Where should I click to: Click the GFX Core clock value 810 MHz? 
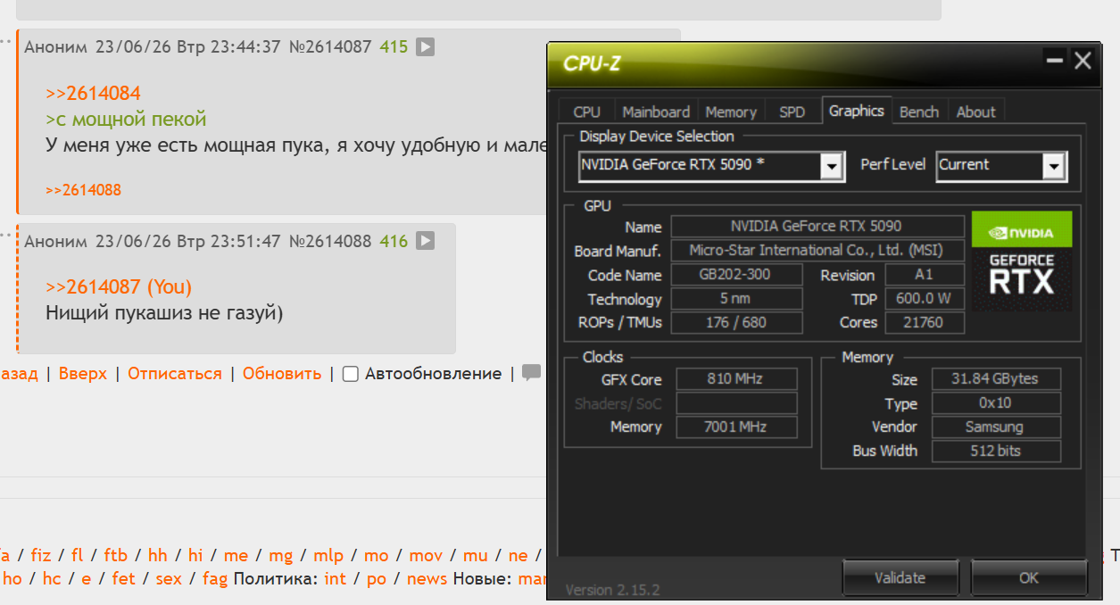(x=735, y=379)
